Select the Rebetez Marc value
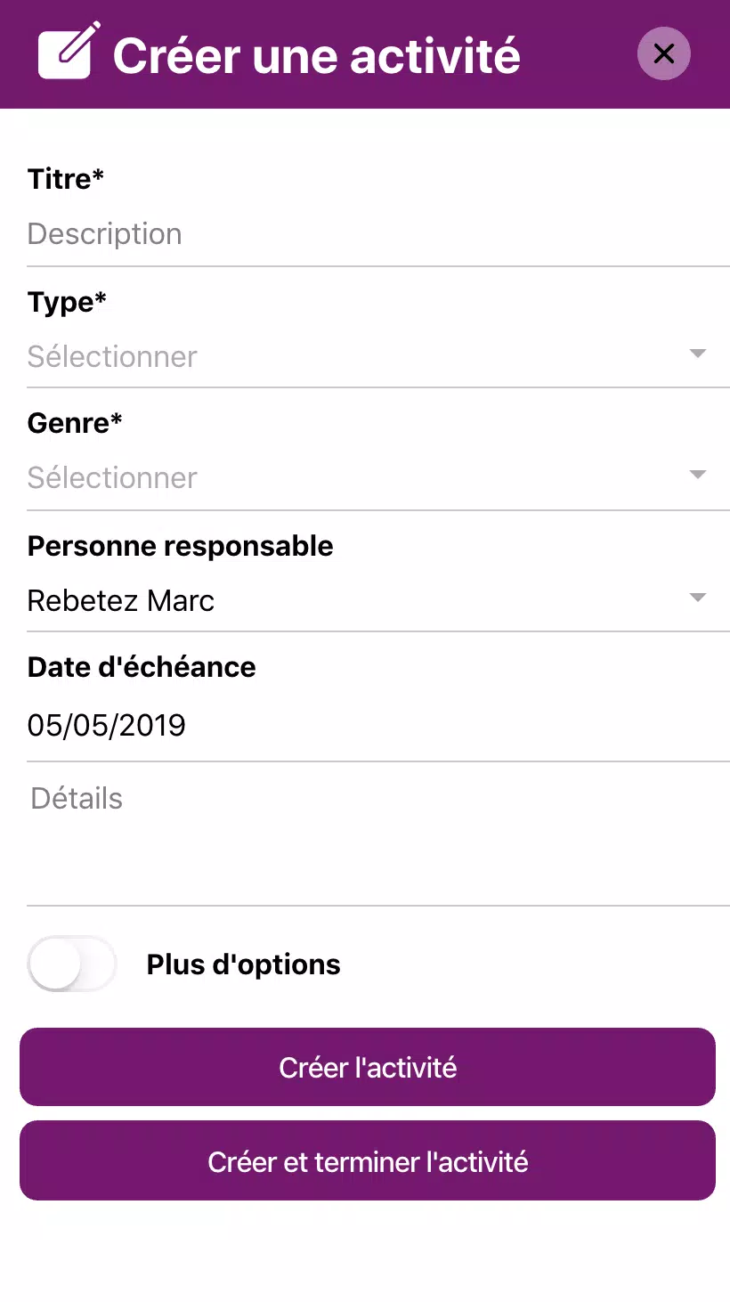The width and height of the screenshot is (730, 1302). click(x=121, y=600)
